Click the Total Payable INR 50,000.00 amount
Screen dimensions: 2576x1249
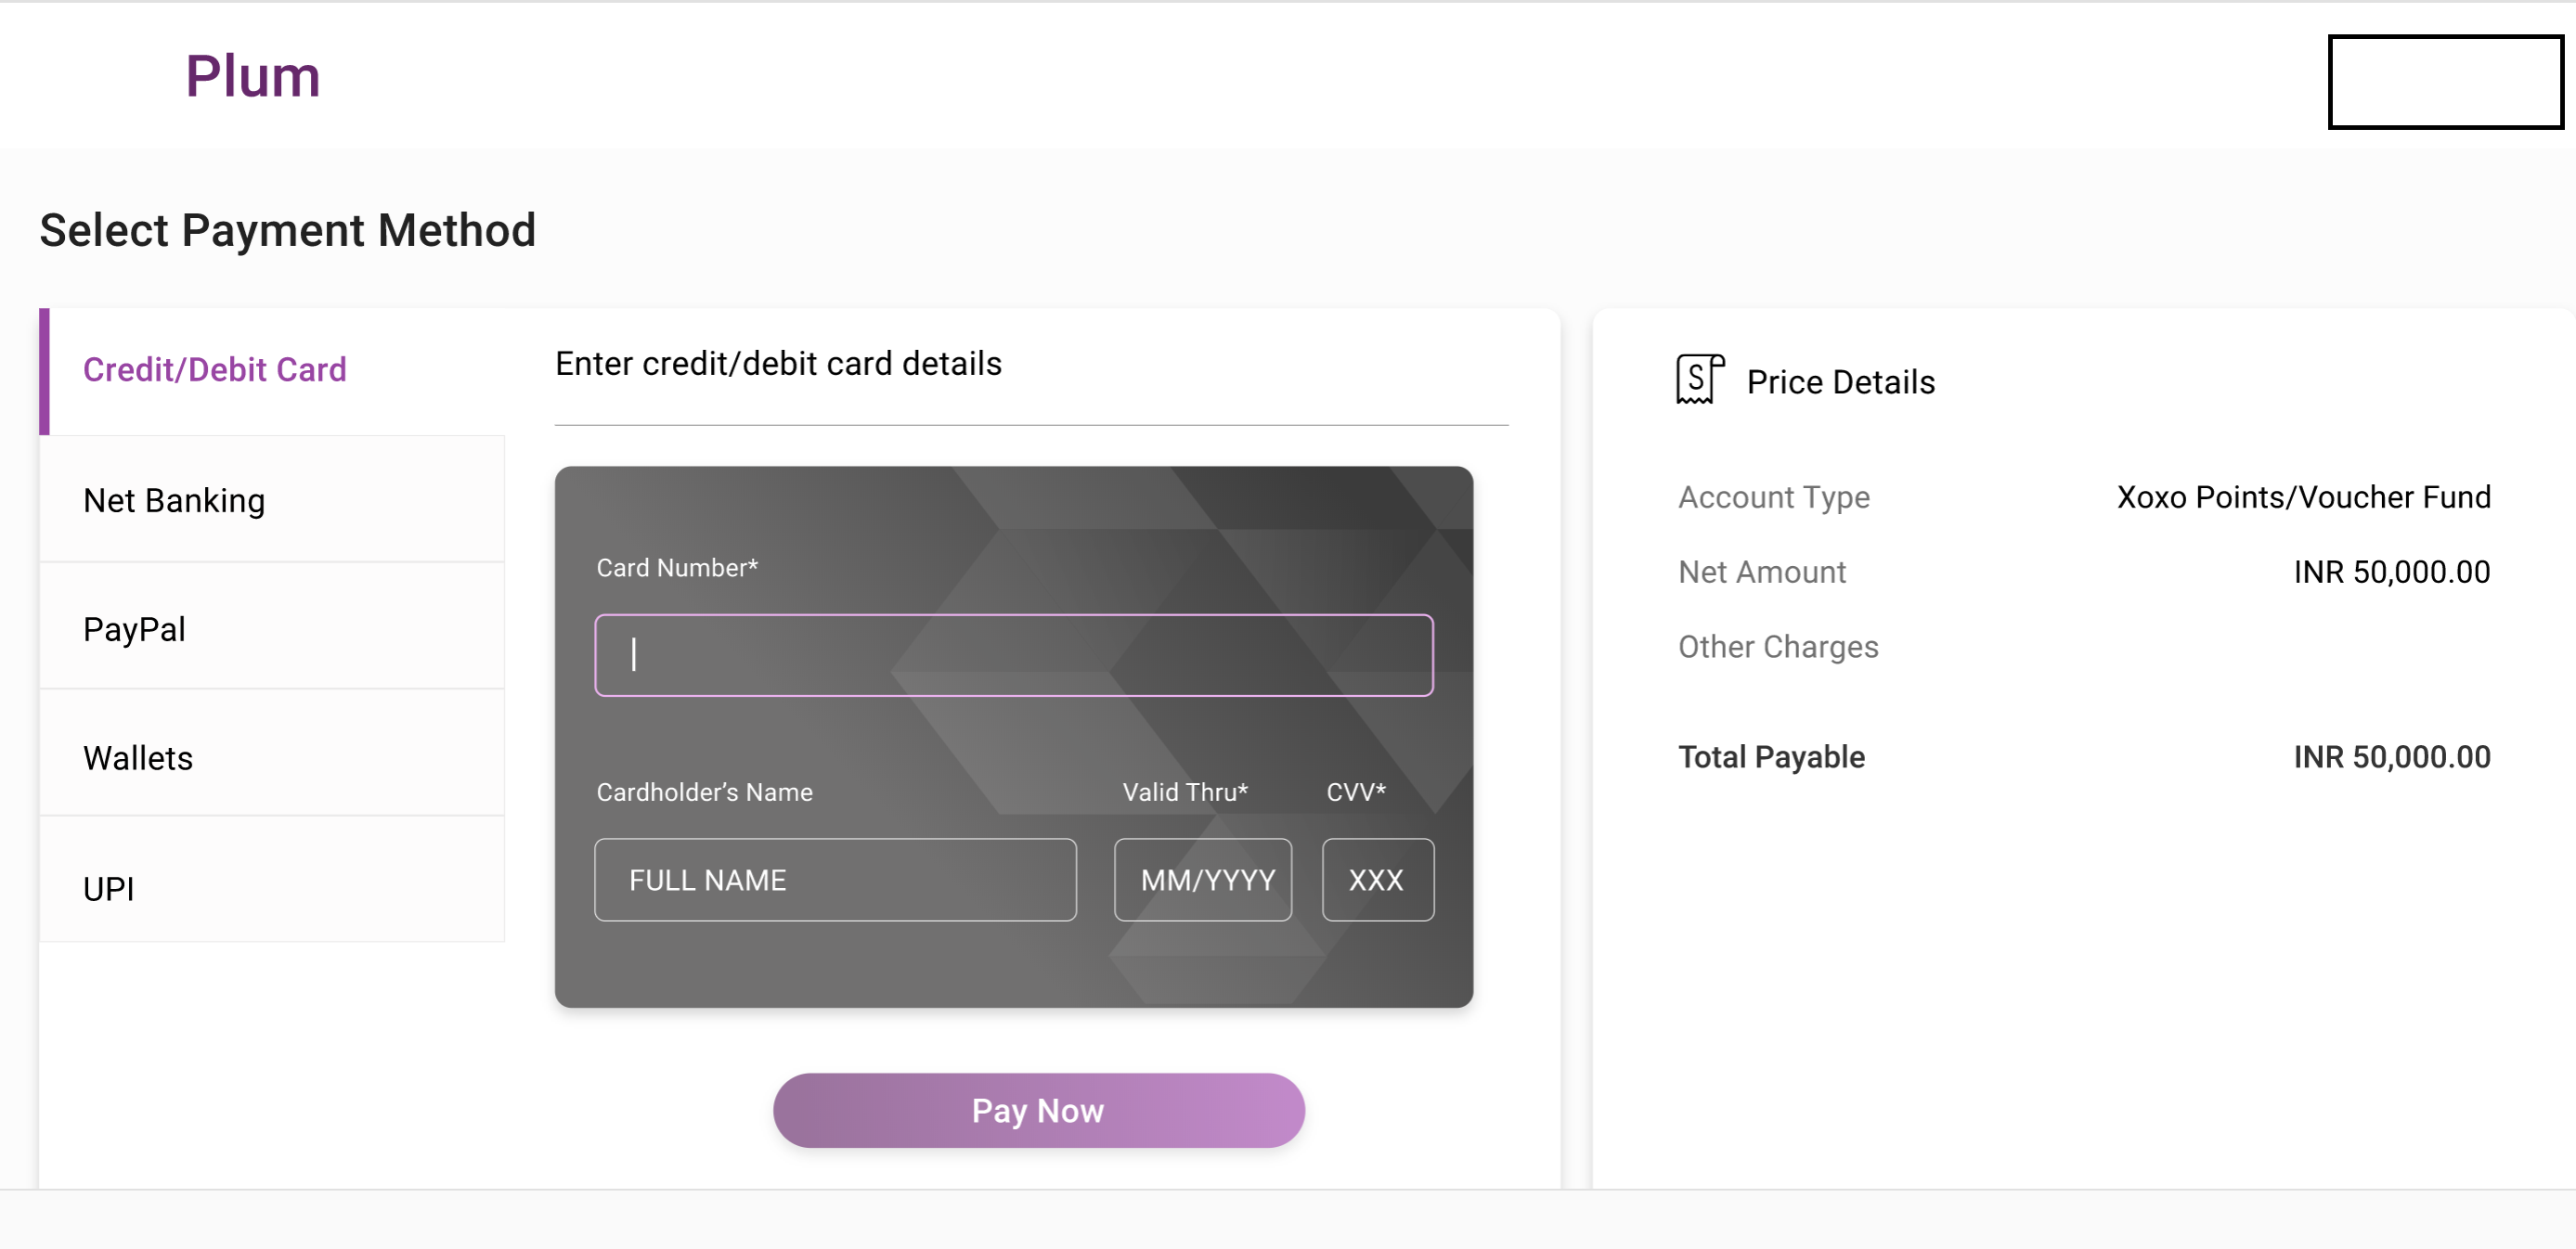2391,757
